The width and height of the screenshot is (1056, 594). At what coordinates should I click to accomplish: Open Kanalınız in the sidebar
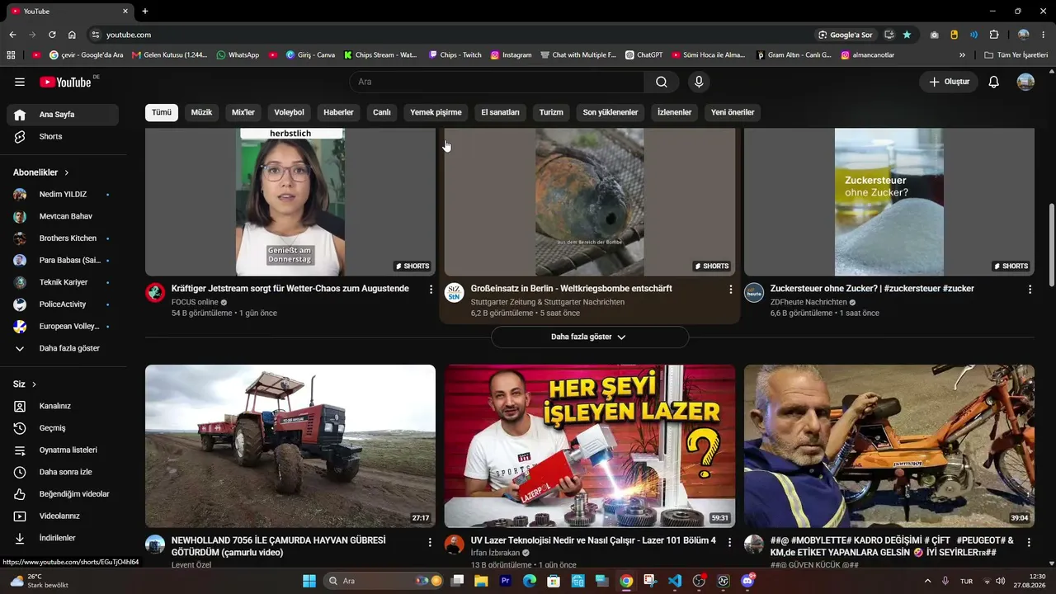[63, 406]
